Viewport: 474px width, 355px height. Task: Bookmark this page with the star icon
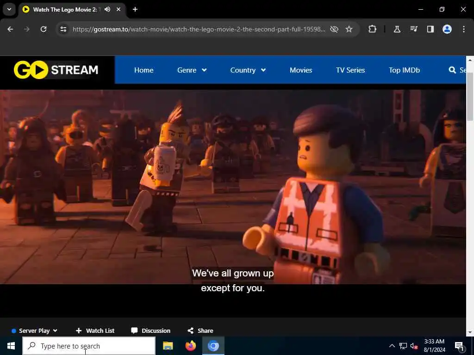pos(349,29)
